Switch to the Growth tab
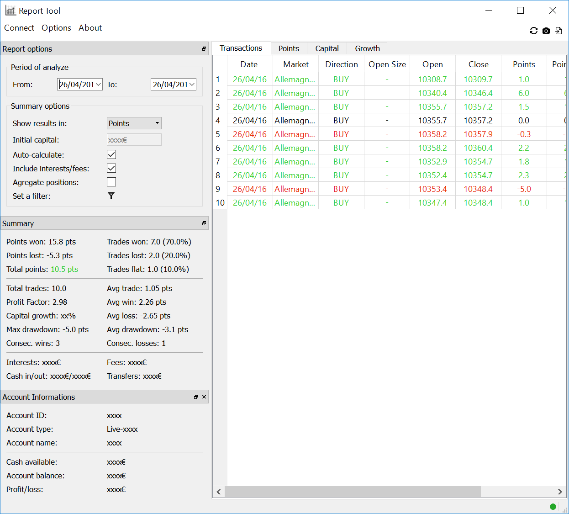 pos(367,48)
